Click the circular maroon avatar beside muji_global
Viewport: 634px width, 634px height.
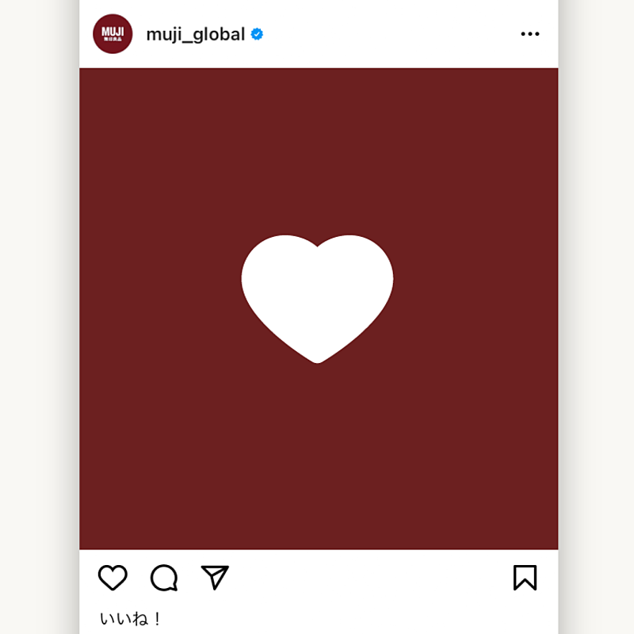(x=113, y=34)
